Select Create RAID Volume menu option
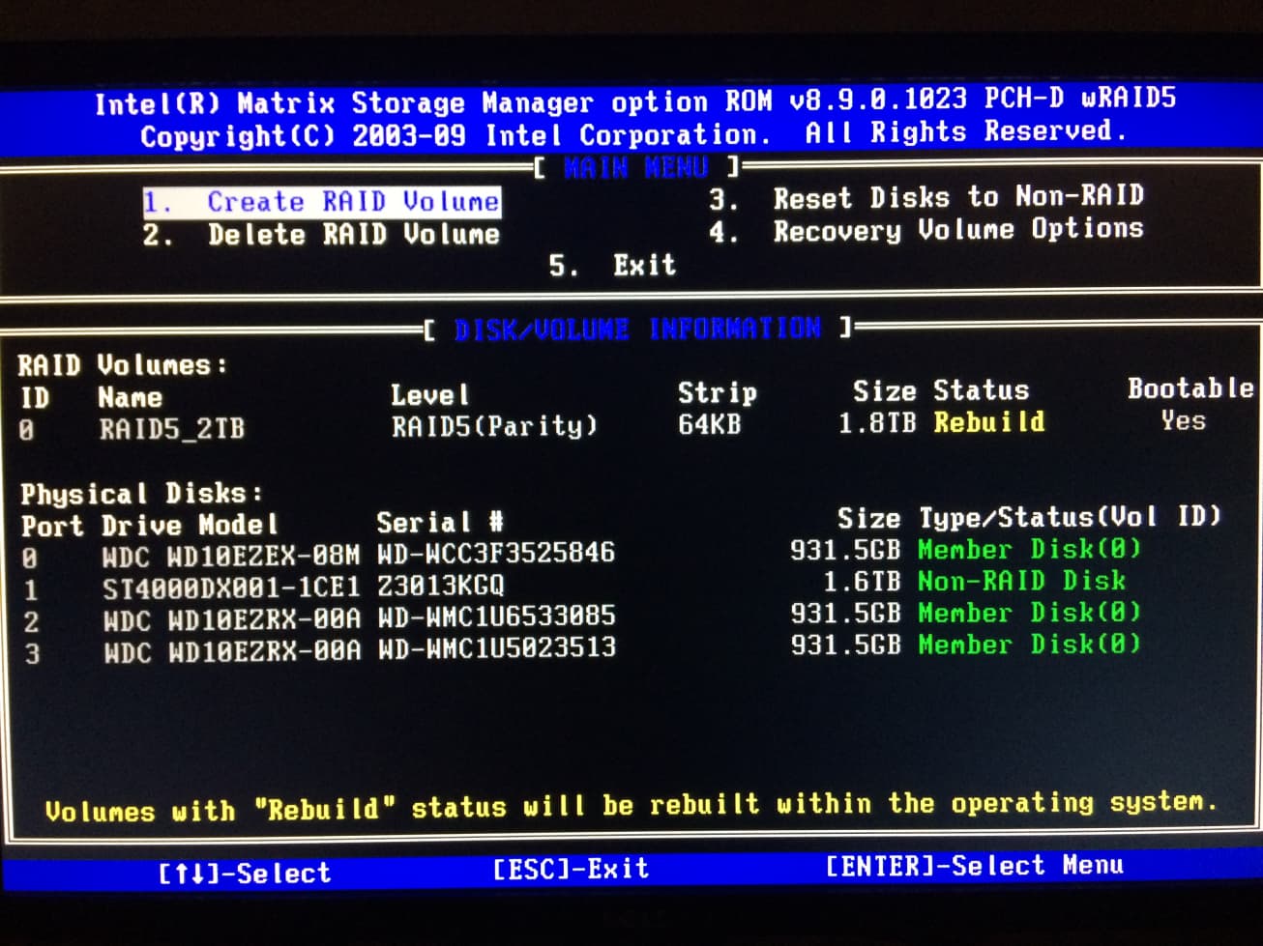Viewport: 1263px width, 946px height. [x=321, y=201]
